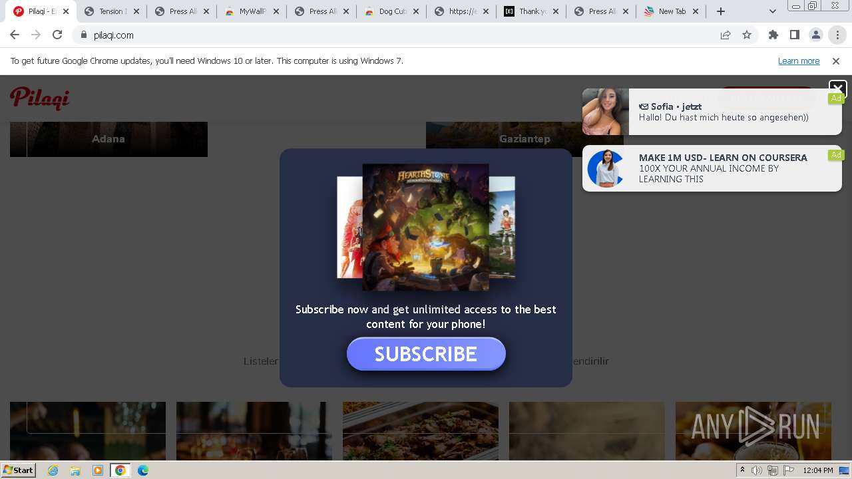This screenshot has height=479, width=852.
Task: Switch to the New Tab tab
Action: (x=670, y=11)
